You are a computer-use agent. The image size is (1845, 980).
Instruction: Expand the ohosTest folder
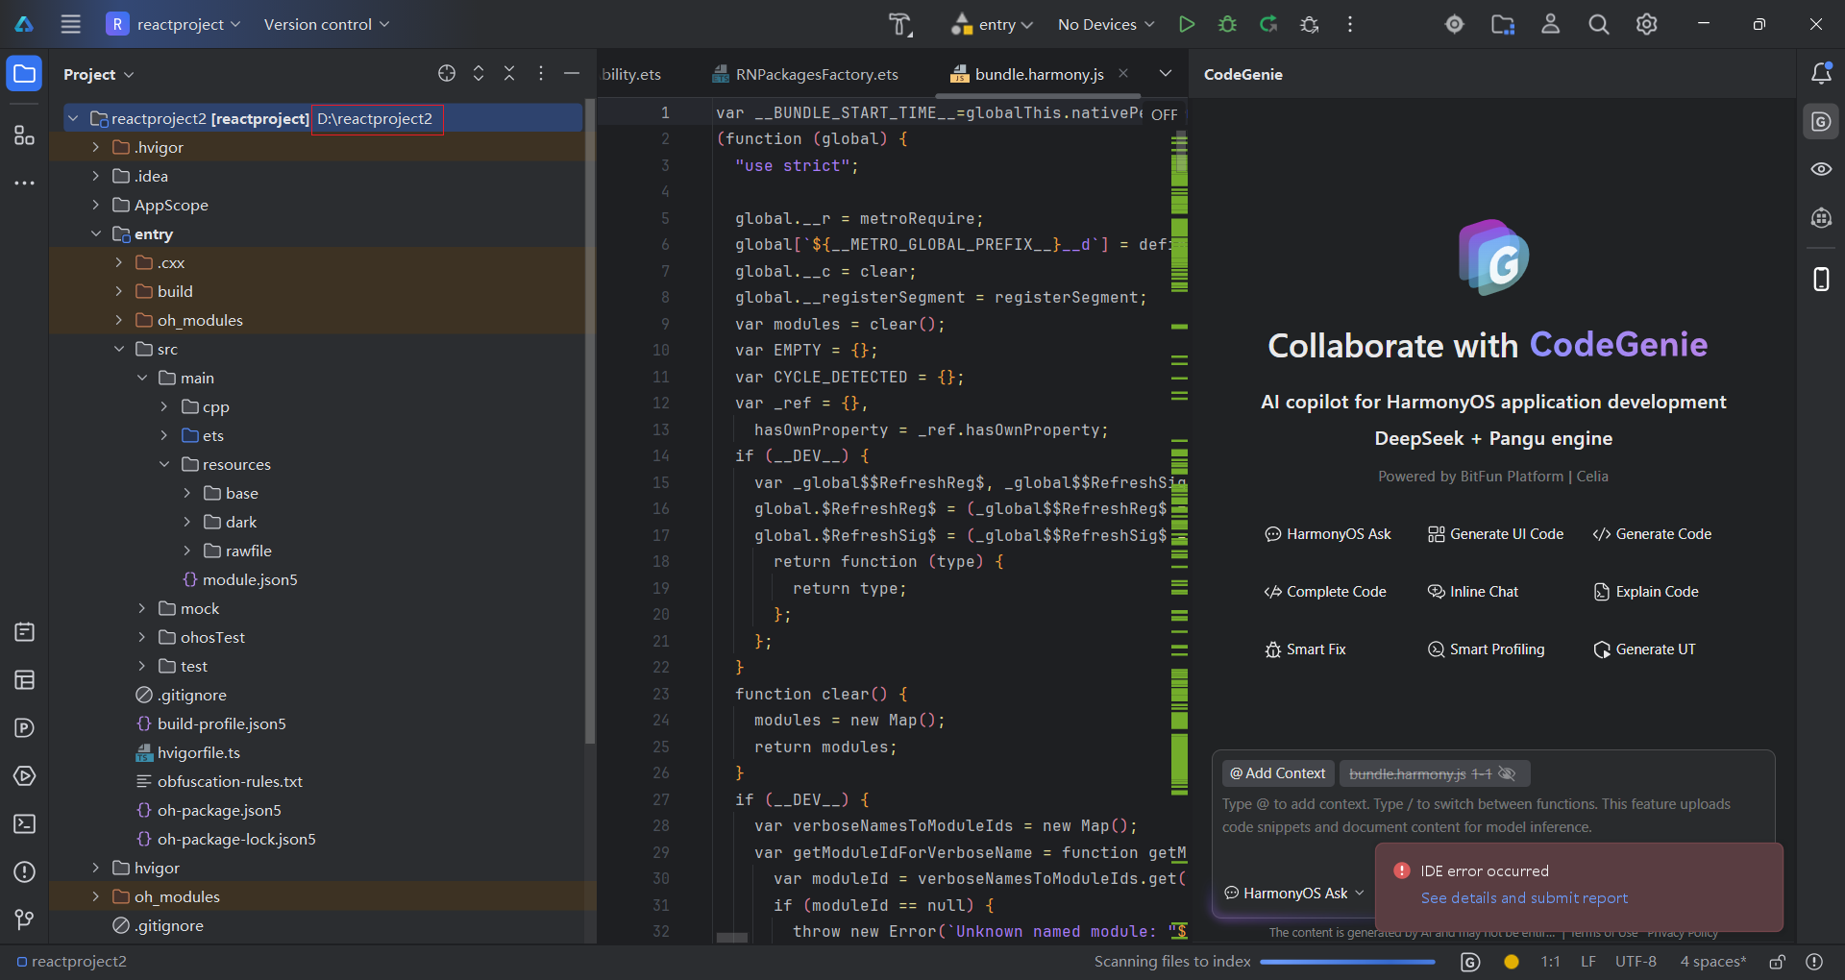coord(141,637)
